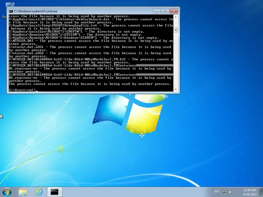
Task: Click the EN language indicator
Action: [x=217, y=191]
